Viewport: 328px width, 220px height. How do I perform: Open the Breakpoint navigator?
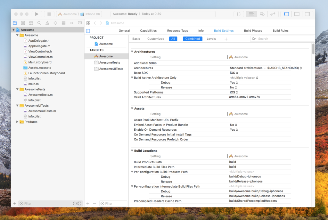(71, 23)
